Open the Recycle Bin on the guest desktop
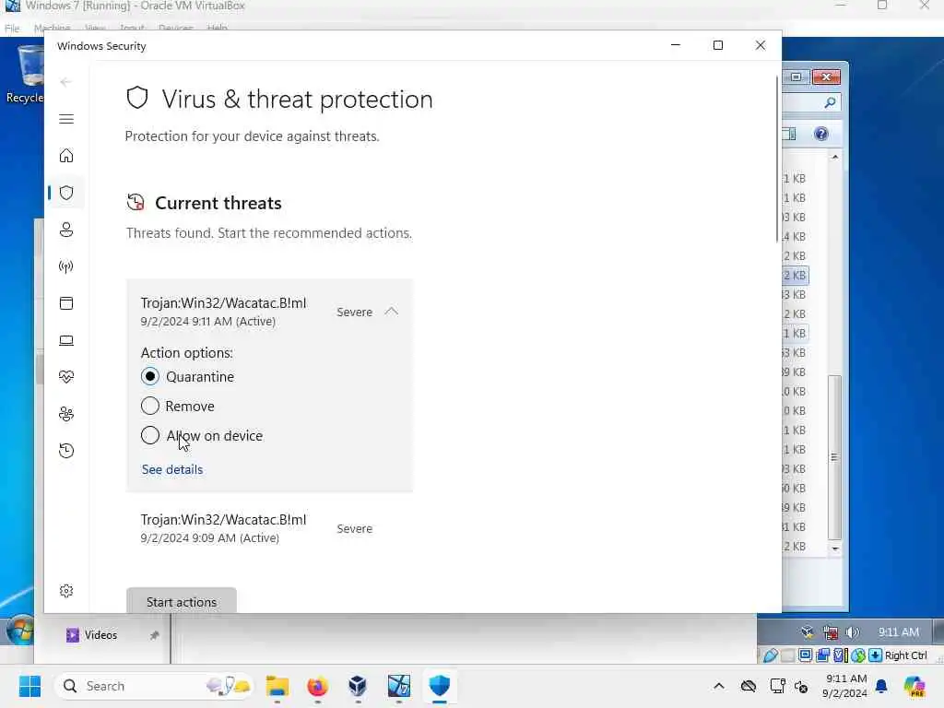The height and width of the screenshot is (708, 944). click(26, 74)
